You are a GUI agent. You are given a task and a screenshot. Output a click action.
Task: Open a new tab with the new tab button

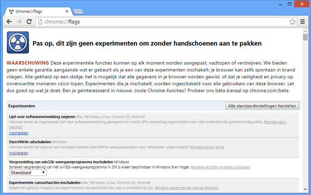click(79, 12)
